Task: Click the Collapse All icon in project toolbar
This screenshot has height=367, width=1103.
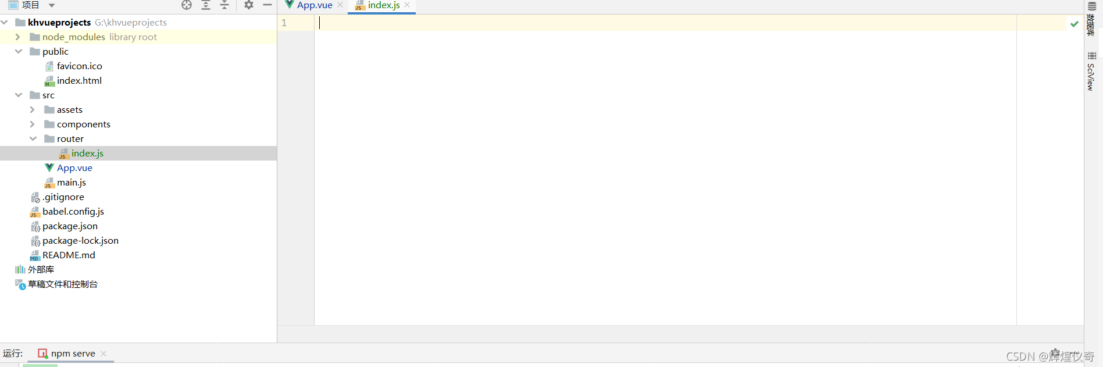Action: pos(224,5)
